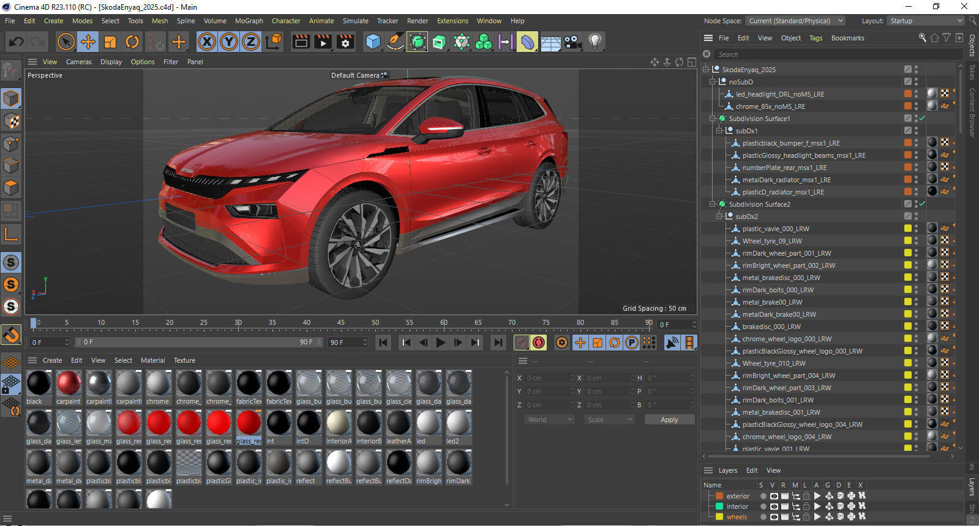
Task: Click the wheels layer yellow color swatch
Action: (719, 517)
